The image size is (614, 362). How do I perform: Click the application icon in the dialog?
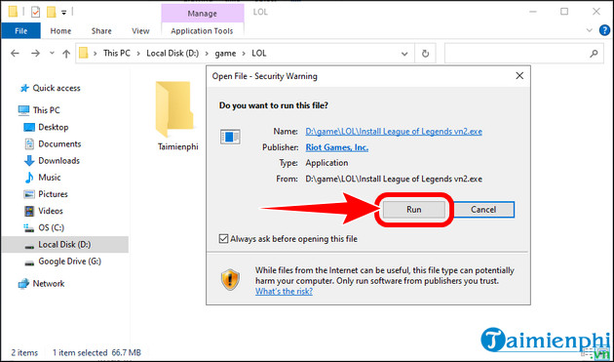point(230,137)
